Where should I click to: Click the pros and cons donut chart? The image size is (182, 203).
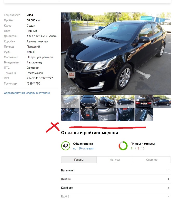click(x=123, y=146)
